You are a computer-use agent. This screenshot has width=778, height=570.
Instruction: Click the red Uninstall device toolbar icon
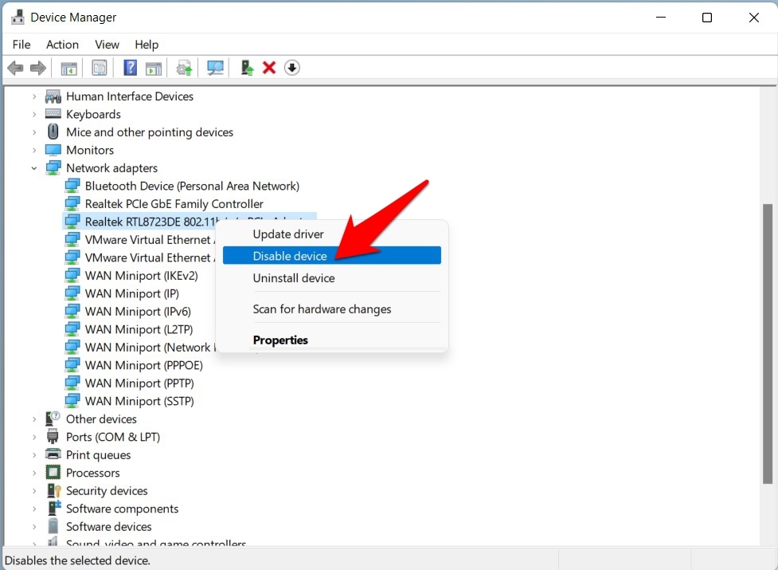269,67
